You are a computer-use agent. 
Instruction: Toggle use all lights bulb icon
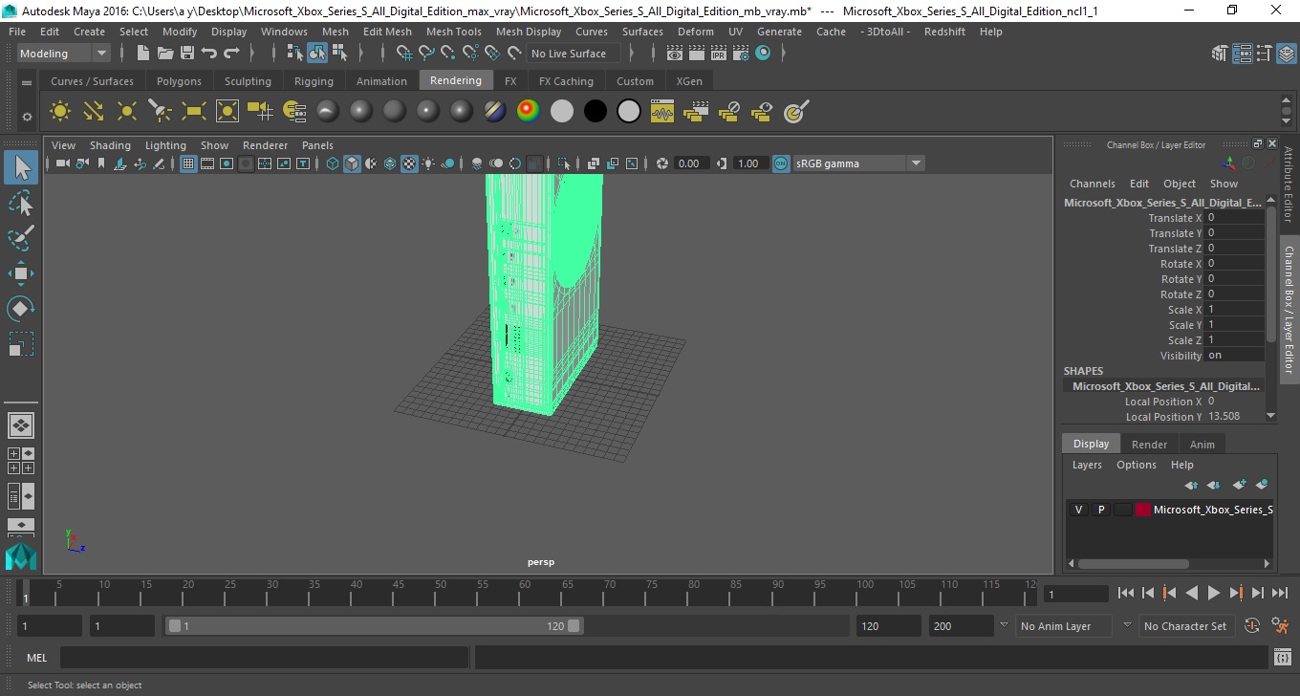(428, 163)
